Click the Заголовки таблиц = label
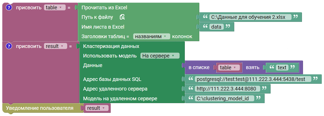Screen dimensions: 324x116 point(105,36)
